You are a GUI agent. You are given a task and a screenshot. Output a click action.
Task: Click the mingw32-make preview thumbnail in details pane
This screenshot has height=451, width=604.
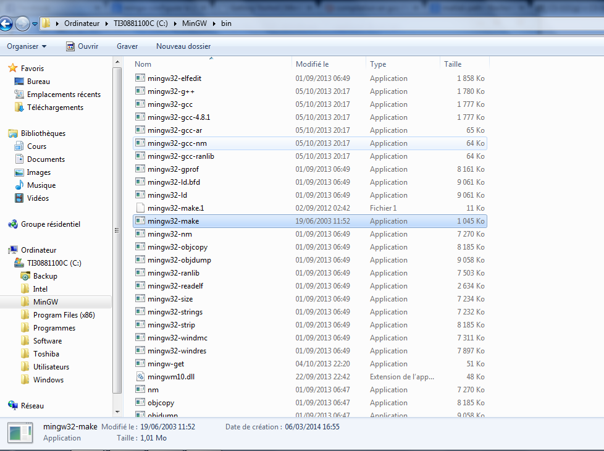20,433
